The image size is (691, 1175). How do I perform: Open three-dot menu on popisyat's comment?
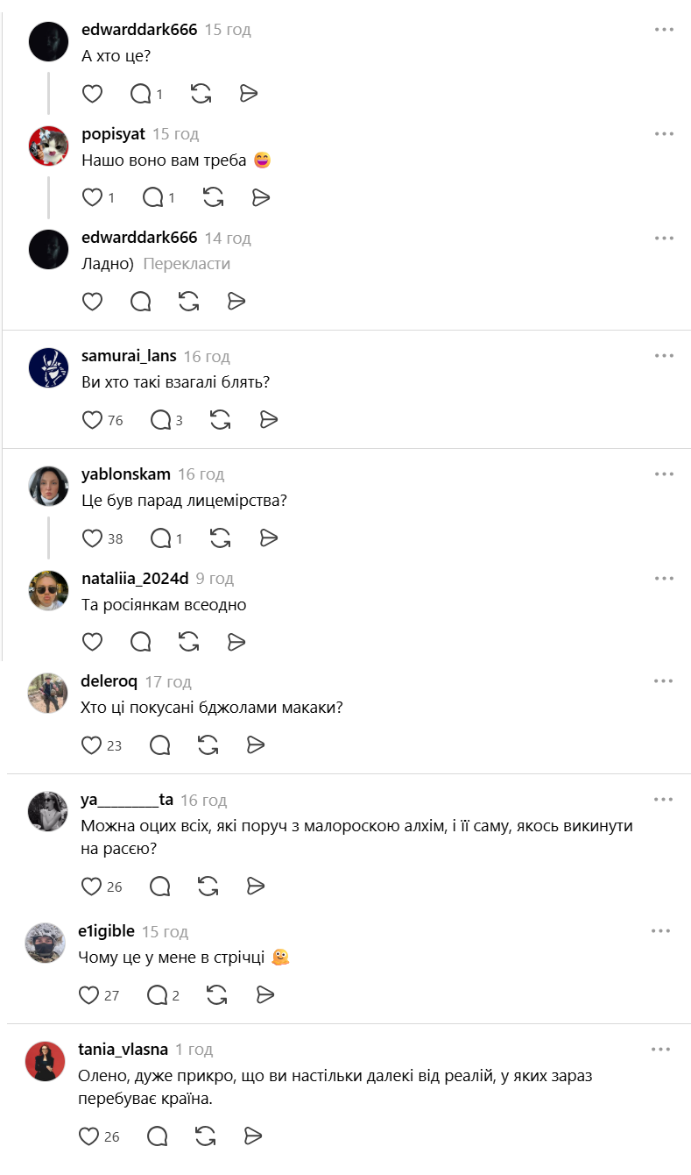pyautogui.click(x=664, y=134)
